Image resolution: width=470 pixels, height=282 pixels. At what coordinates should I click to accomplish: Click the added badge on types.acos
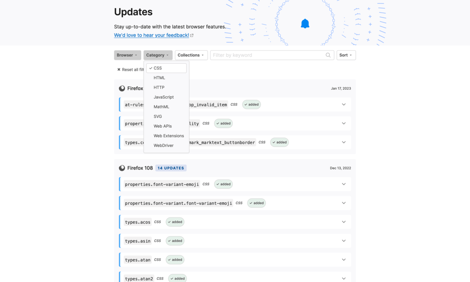(x=175, y=222)
